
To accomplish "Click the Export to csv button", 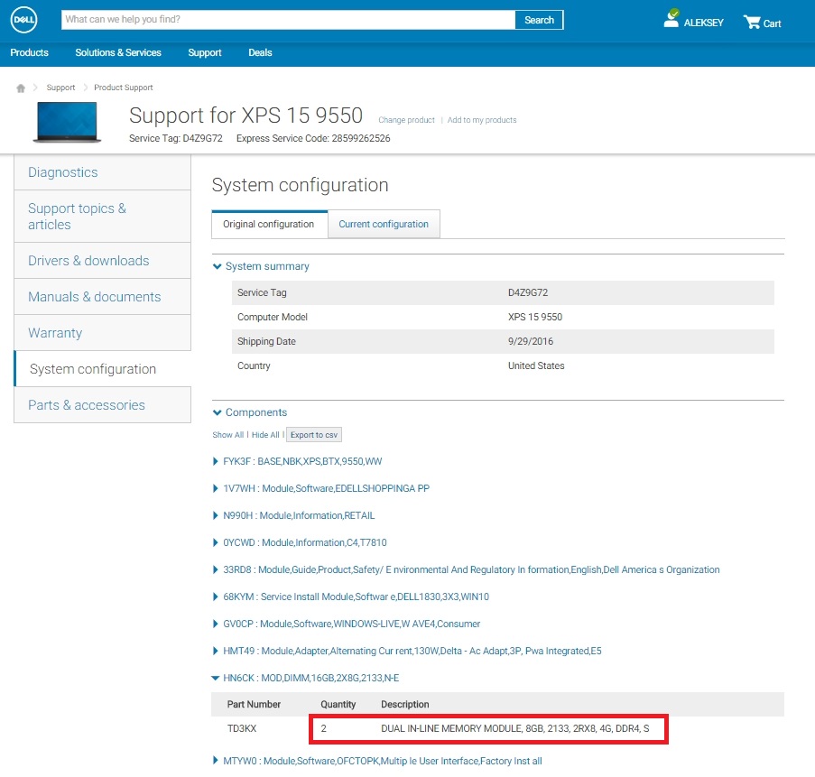I will pyautogui.click(x=314, y=435).
